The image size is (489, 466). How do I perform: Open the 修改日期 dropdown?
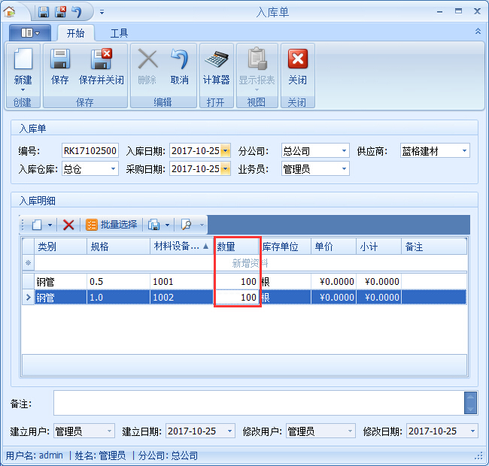(472, 431)
